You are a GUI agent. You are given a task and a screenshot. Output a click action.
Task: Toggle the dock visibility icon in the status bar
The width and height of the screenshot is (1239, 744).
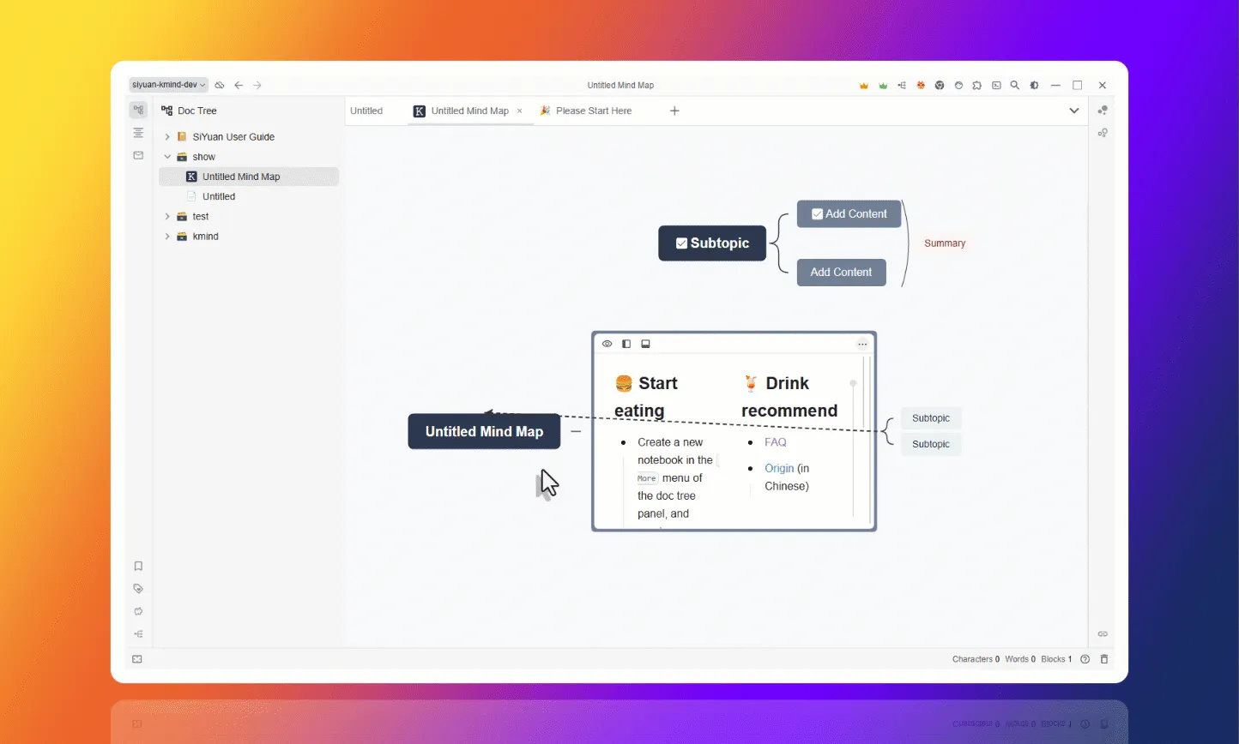(137, 659)
